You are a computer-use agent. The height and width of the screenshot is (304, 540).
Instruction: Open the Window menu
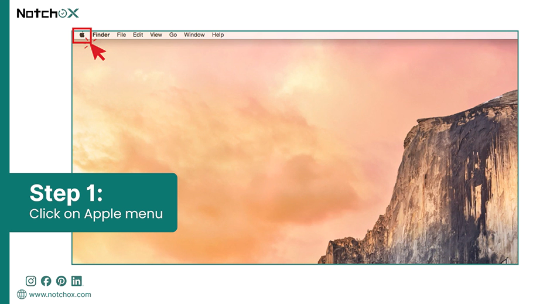[x=194, y=35]
